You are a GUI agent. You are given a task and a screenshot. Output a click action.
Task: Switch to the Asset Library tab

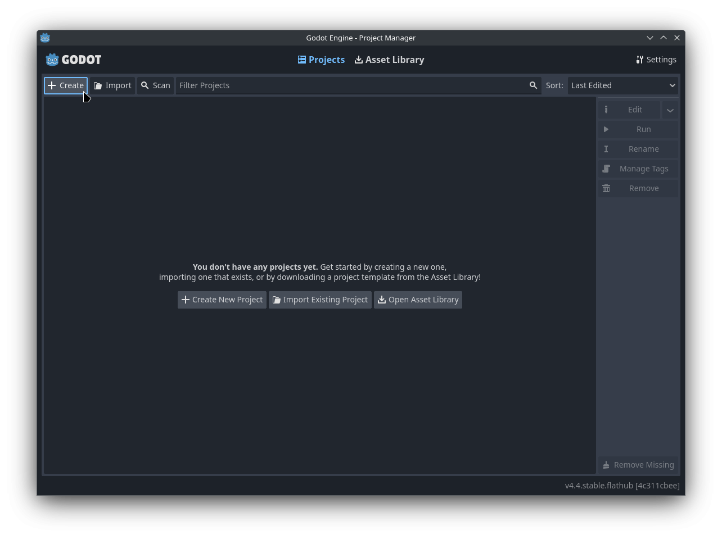click(389, 60)
